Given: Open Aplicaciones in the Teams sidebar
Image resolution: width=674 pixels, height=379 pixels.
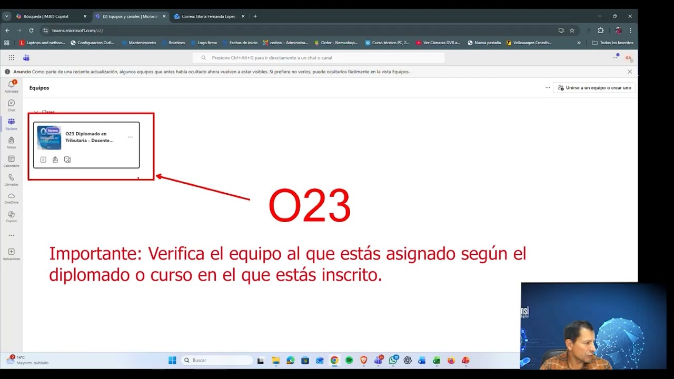Looking at the screenshot, I should tap(11, 254).
